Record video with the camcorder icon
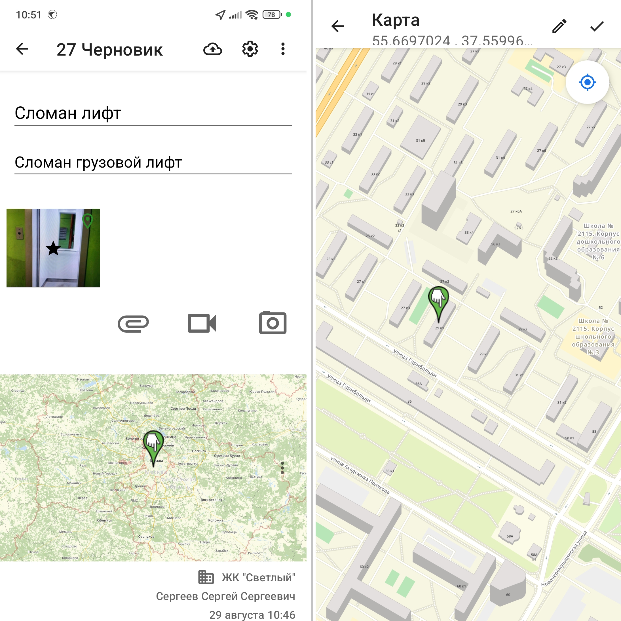Viewport: 621px width, 621px height. click(202, 323)
